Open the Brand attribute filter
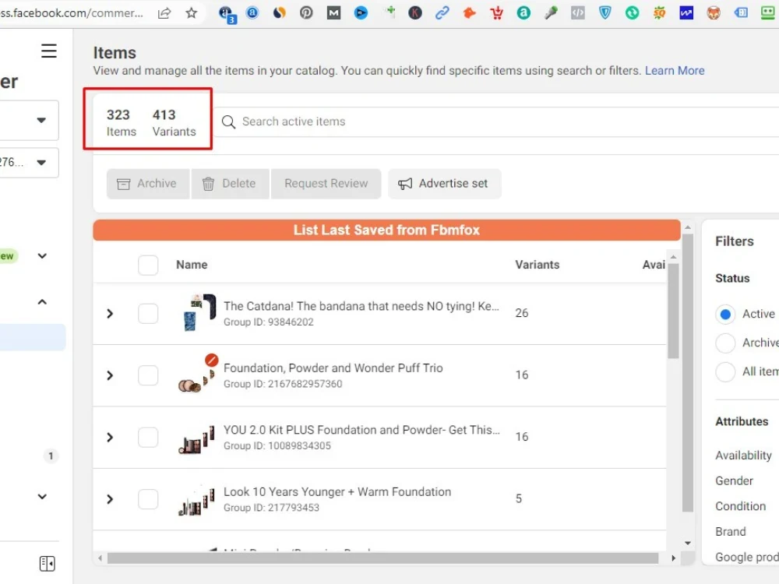 pos(731,531)
